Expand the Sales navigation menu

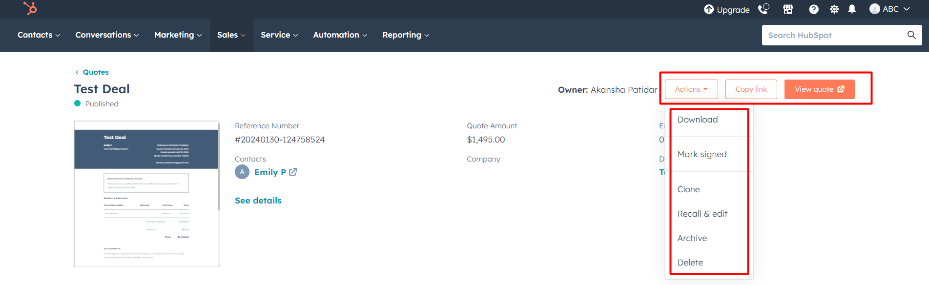coord(231,35)
